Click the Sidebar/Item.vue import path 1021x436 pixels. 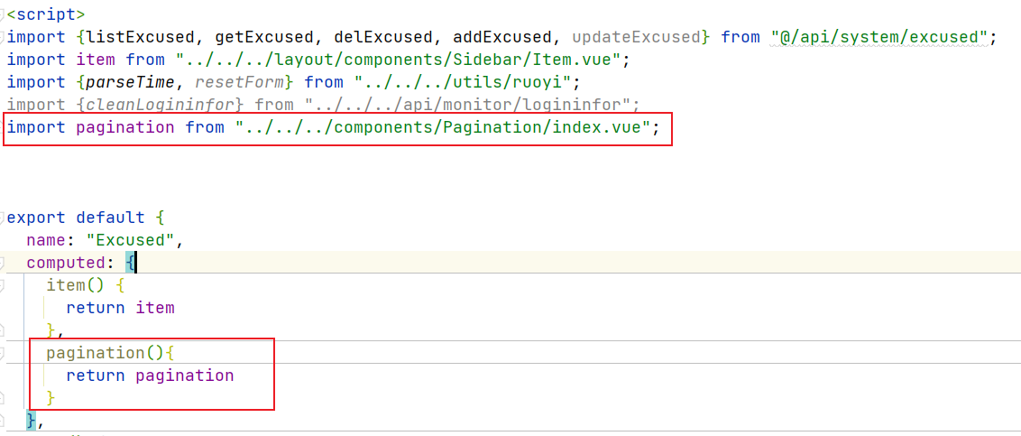click(x=398, y=60)
